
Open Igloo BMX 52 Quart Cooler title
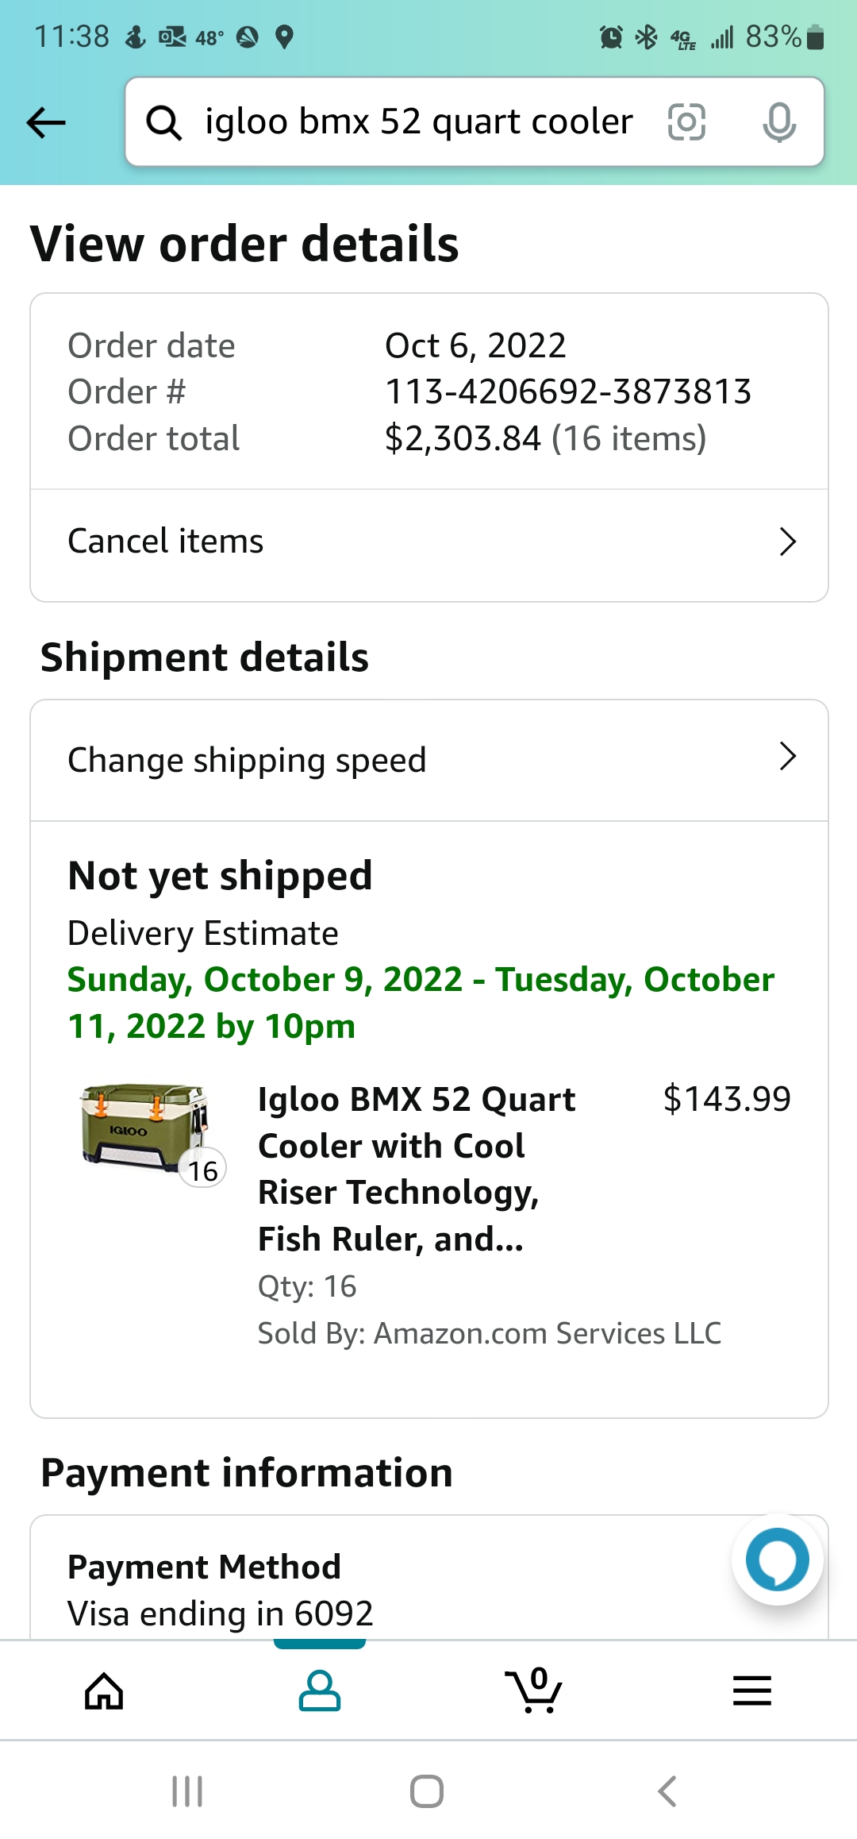417,1168
